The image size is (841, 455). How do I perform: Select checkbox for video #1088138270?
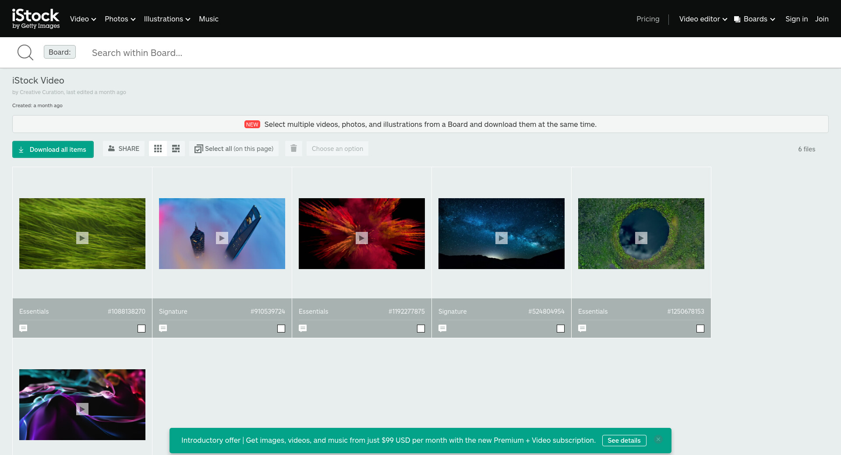pos(141,329)
